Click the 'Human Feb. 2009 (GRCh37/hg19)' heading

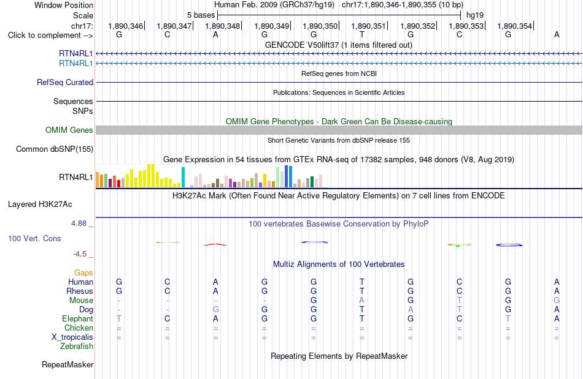pos(274,5)
